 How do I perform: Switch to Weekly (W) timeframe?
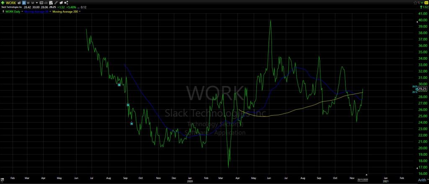point(28,3)
